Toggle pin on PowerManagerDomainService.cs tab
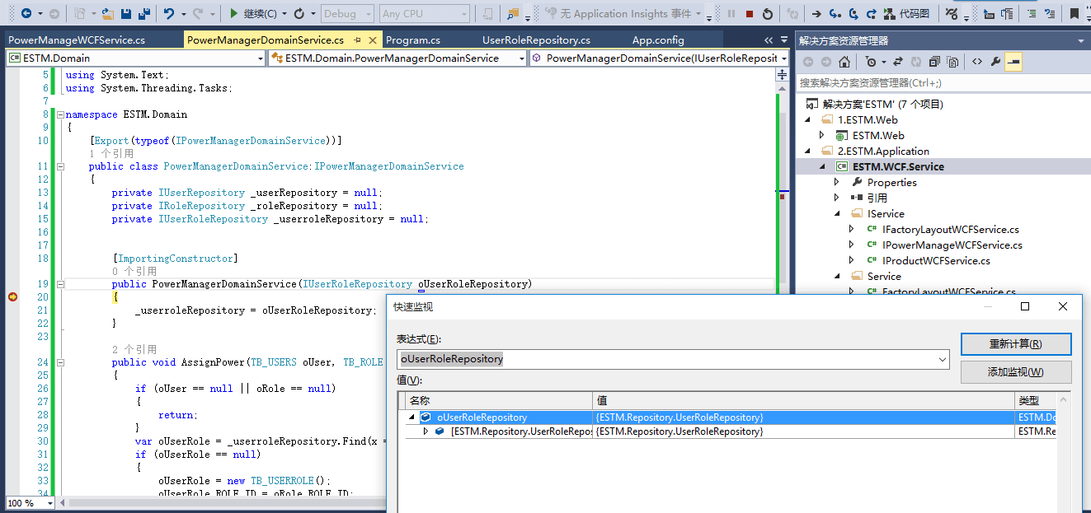The image size is (1091, 513). click(357, 40)
